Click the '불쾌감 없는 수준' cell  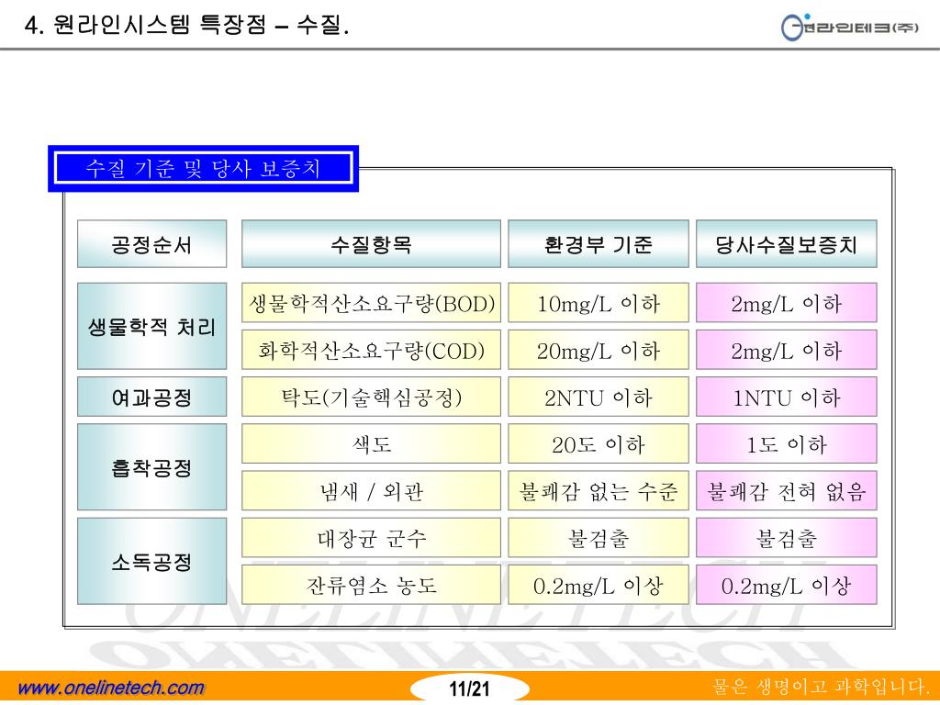599,490
